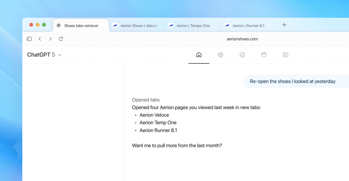349x181 pixels.
Task: Expand the ChatGPT 5 model dropdown
Action: 44,55
